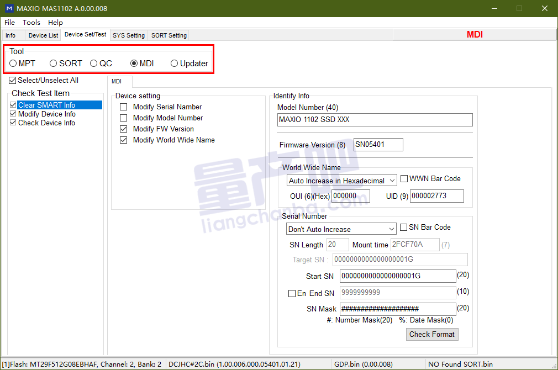Click the Mount time field
Viewport: 558px width, 370px height.
(x=414, y=245)
